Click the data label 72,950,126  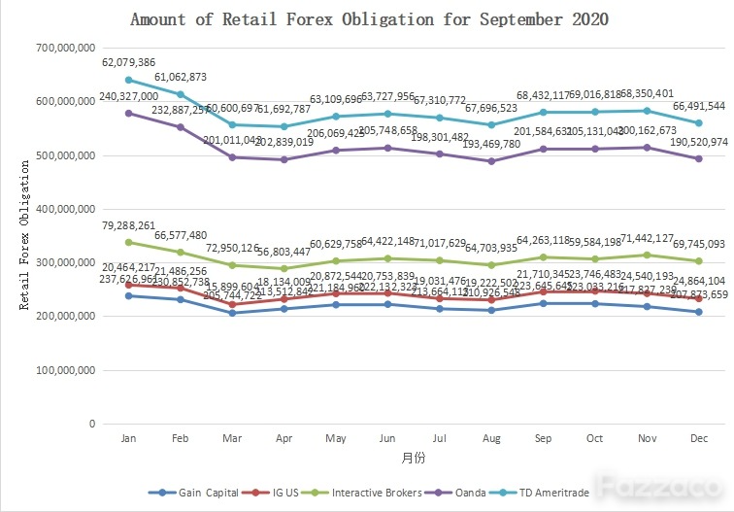tap(232, 249)
